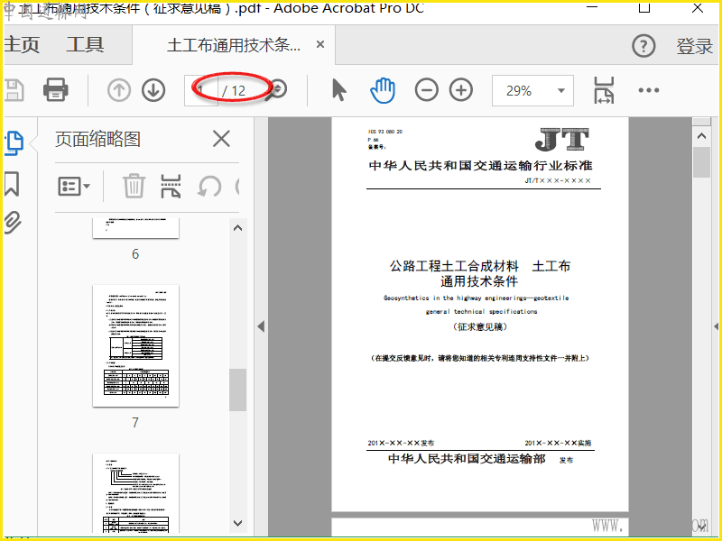This screenshot has width=722, height=541.
Task: Show page thumbnails panel icon
Action: point(14,143)
